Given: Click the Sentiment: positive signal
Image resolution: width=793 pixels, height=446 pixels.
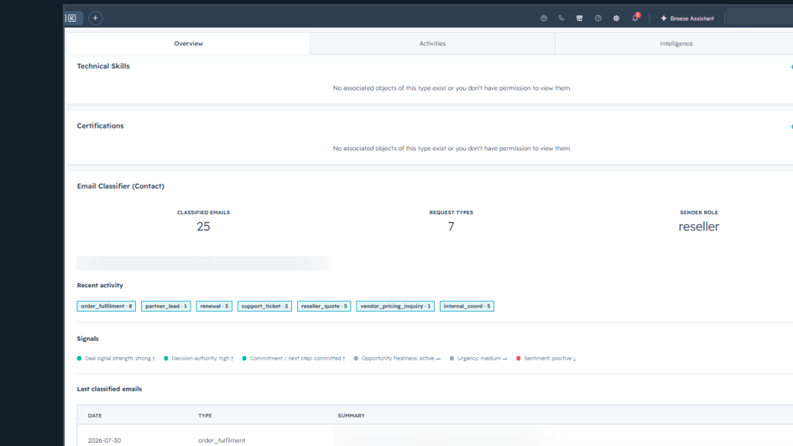Looking at the screenshot, I should (545, 359).
